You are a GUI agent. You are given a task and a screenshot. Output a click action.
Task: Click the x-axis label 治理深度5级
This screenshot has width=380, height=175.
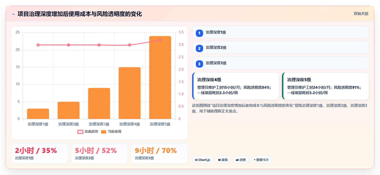pos(160,124)
